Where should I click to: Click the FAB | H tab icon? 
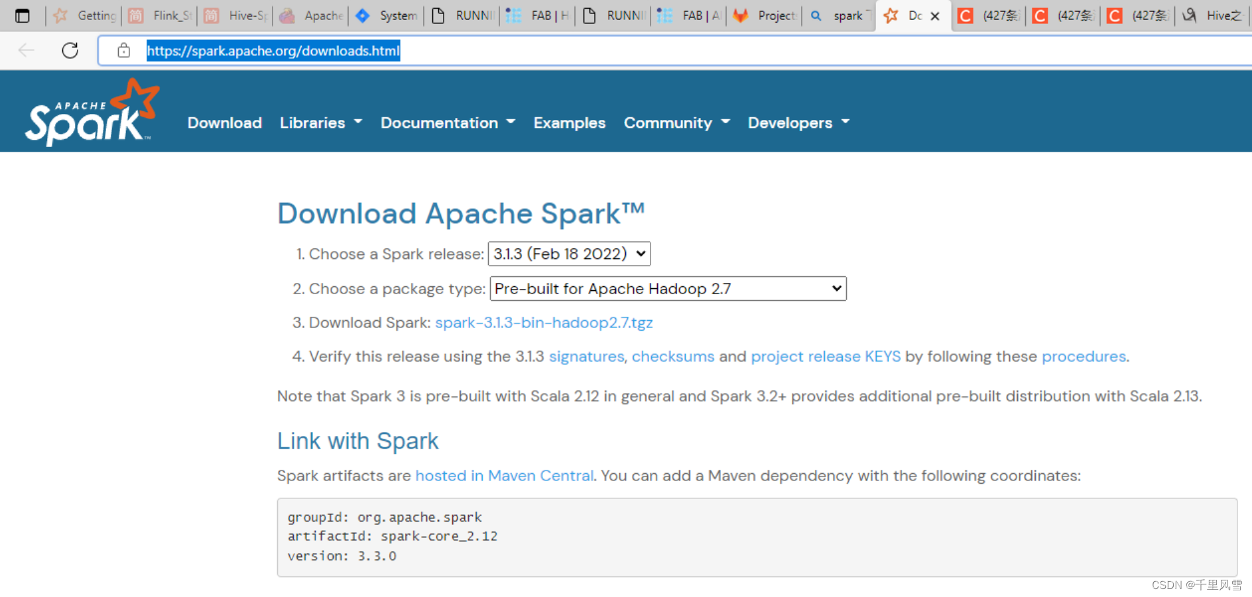513,15
